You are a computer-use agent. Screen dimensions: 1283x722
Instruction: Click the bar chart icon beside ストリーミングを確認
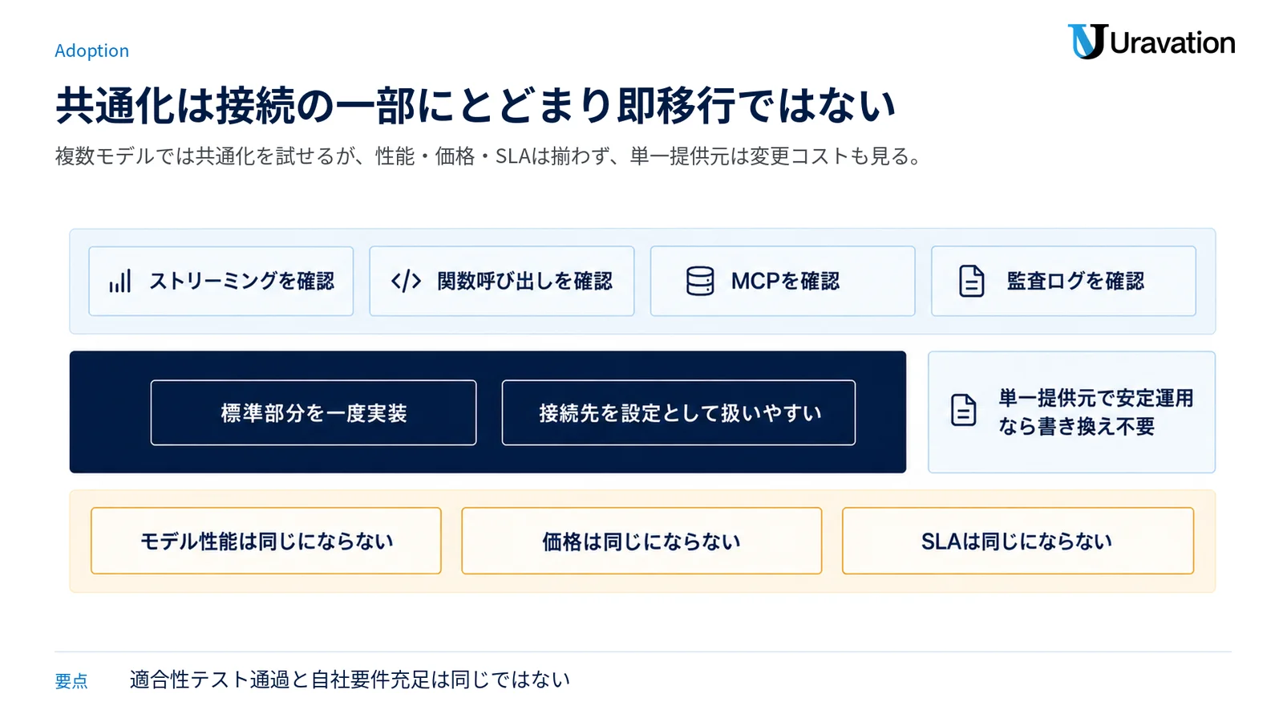pos(120,281)
